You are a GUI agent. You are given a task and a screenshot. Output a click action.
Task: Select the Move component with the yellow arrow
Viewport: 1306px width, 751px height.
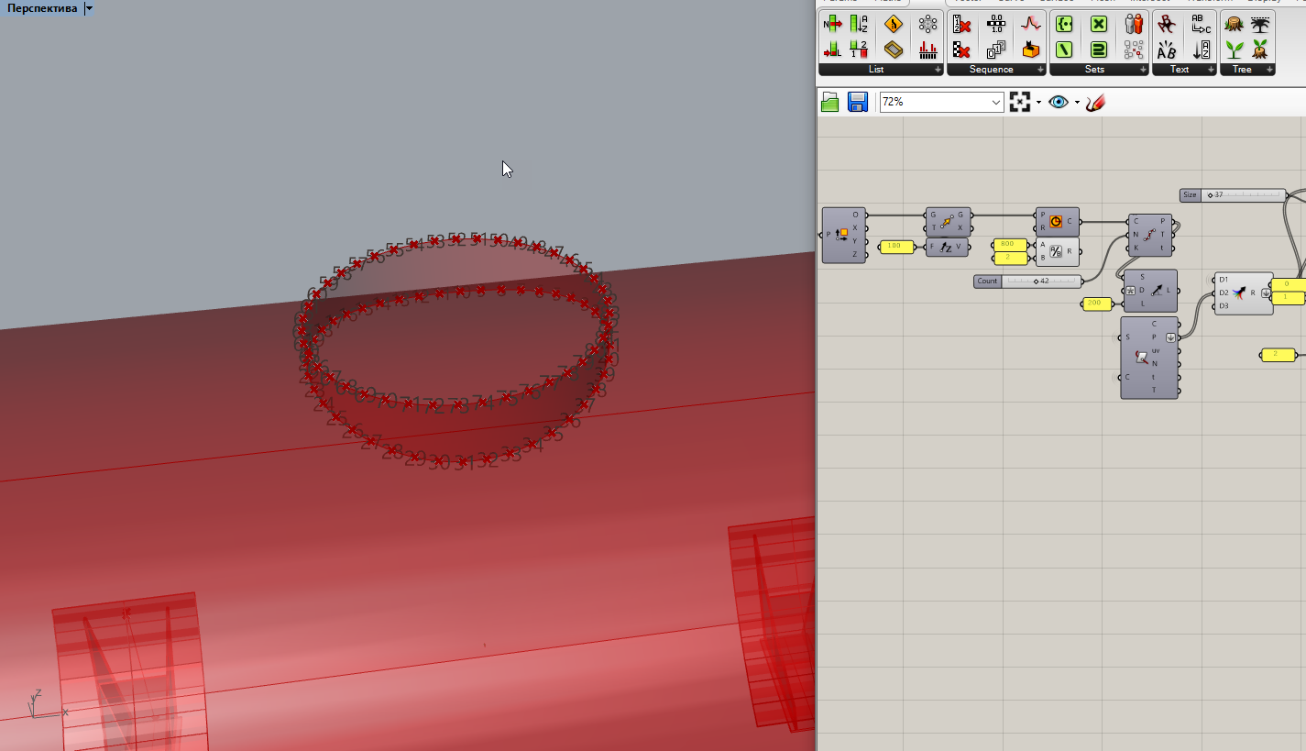(949, 221)
